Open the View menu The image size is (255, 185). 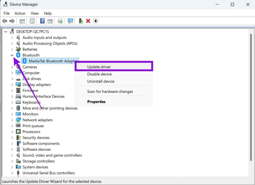[x=35, y=13]
